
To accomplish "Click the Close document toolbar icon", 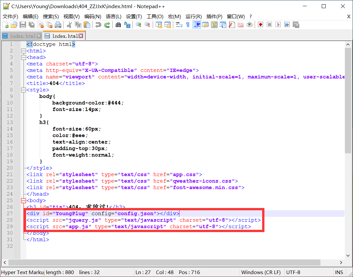I will pos(40,25).
